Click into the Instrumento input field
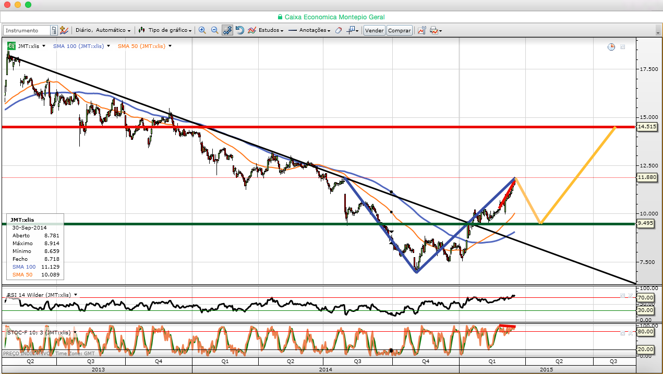This screenshot has width=663, height=374. (x=27, y=30)
